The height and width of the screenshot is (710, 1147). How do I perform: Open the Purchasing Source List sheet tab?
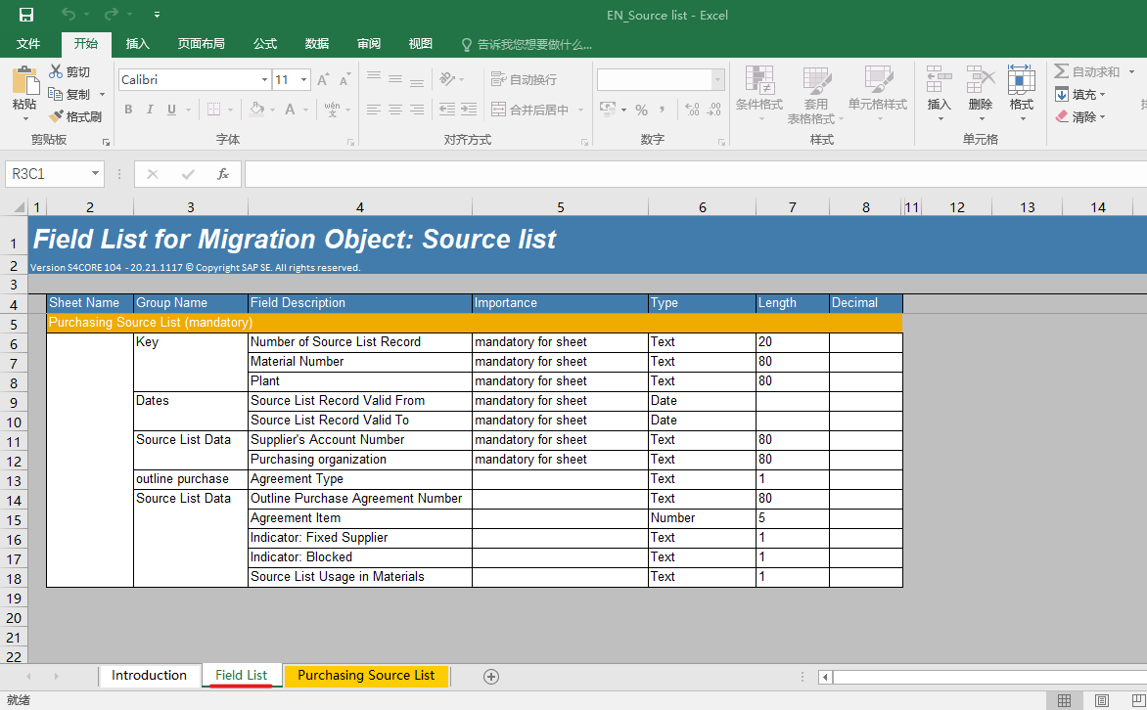tap(366, 676)
